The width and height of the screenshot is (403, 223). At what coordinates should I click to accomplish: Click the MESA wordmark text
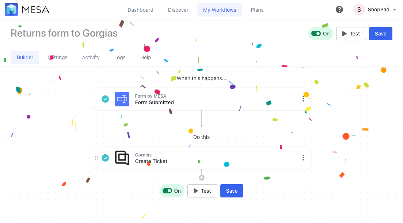point(35,10)
